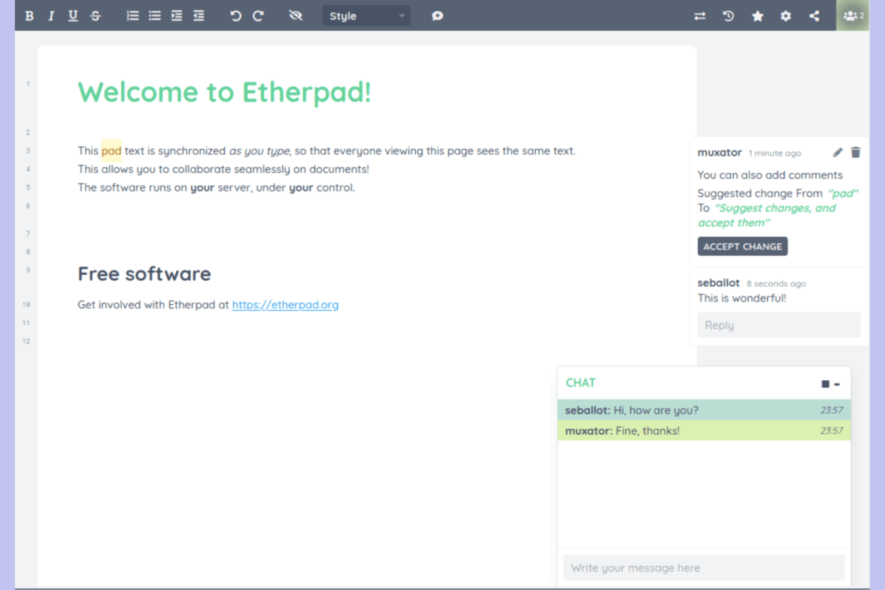Undo the last edit
Screen dimensions: 885x590
point(236,16)
